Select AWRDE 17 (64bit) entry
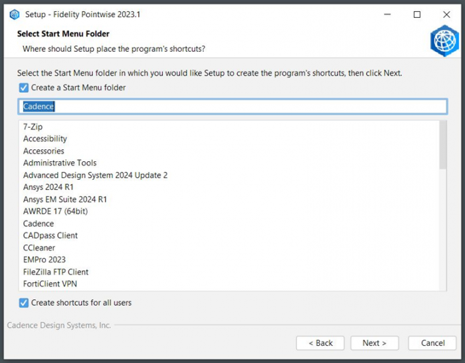Image resolution: width=465 pixels, height=363 pixels. pyautogui.click(x=55, y=211)
